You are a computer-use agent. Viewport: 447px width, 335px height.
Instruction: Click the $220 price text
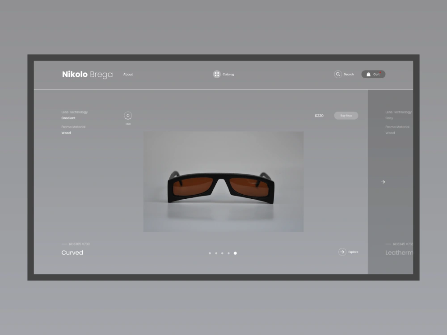pos(319,116)
